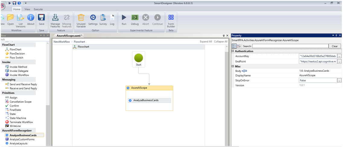Click the Abort icon

tap(146, 17)
